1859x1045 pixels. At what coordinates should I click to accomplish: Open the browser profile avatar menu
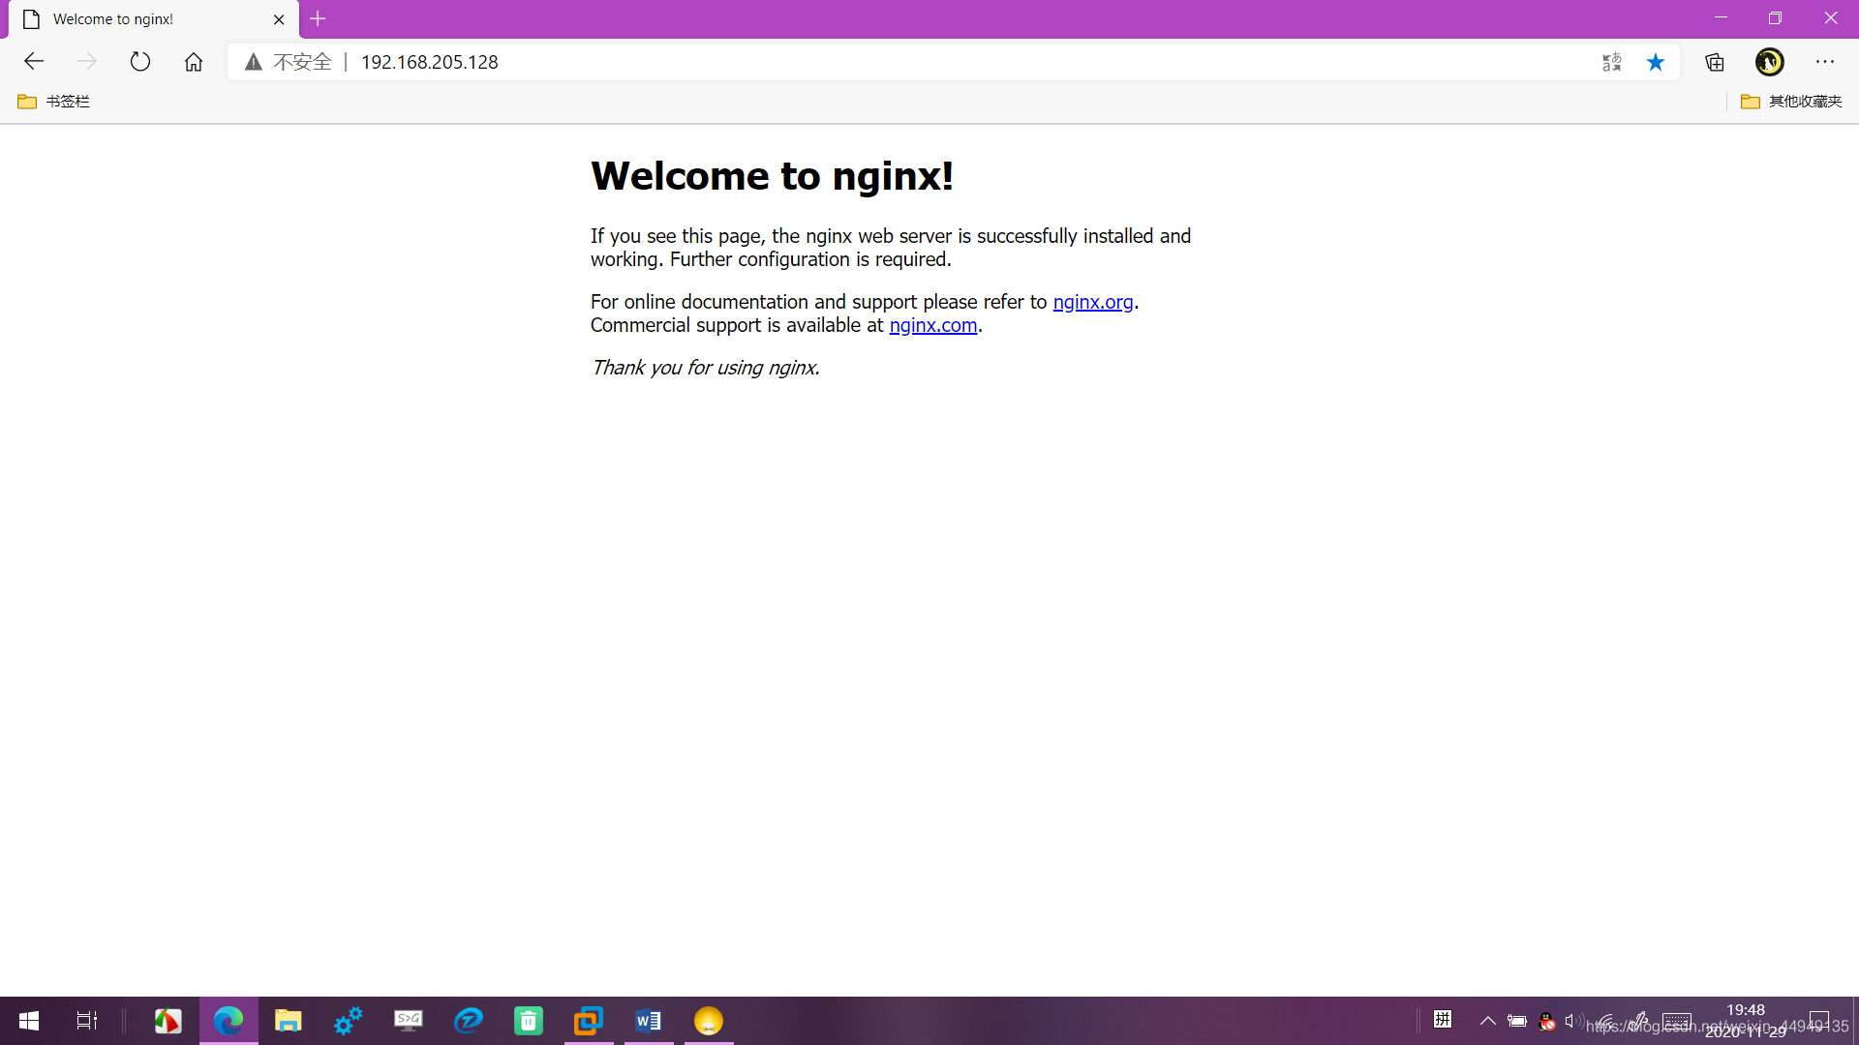click(x=1770, y=62)
